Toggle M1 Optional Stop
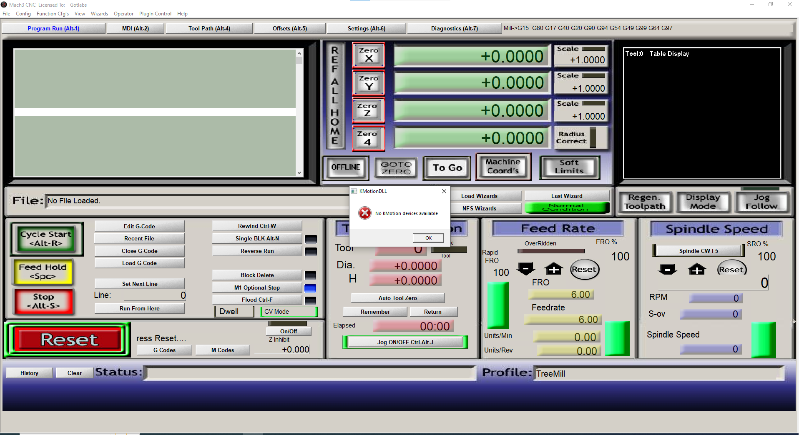This screenshot has height=435, width=799. click(257, 288)
